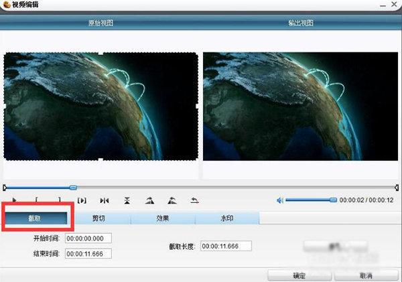This screenshot has width=402, height=282.
Task: Switch to the 剪切 tab
Action: pos(98,218)
